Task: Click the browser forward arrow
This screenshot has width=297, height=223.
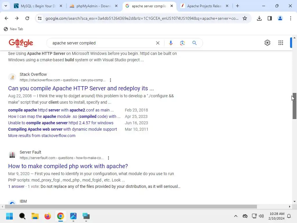Action: (x=17, y=18)
